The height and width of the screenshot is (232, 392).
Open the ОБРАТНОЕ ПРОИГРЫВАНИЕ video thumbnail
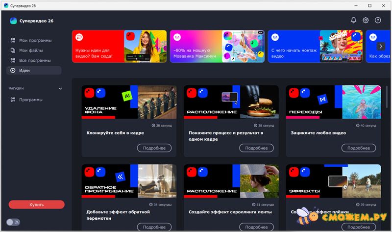tap(129, 181)
